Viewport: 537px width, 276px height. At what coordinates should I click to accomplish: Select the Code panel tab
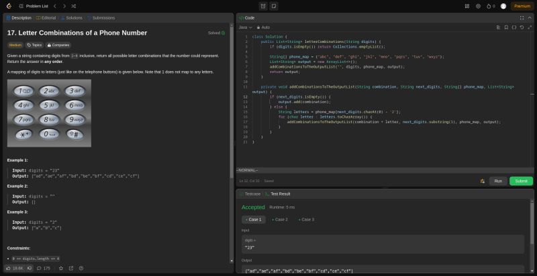click(x=247, y=18)
